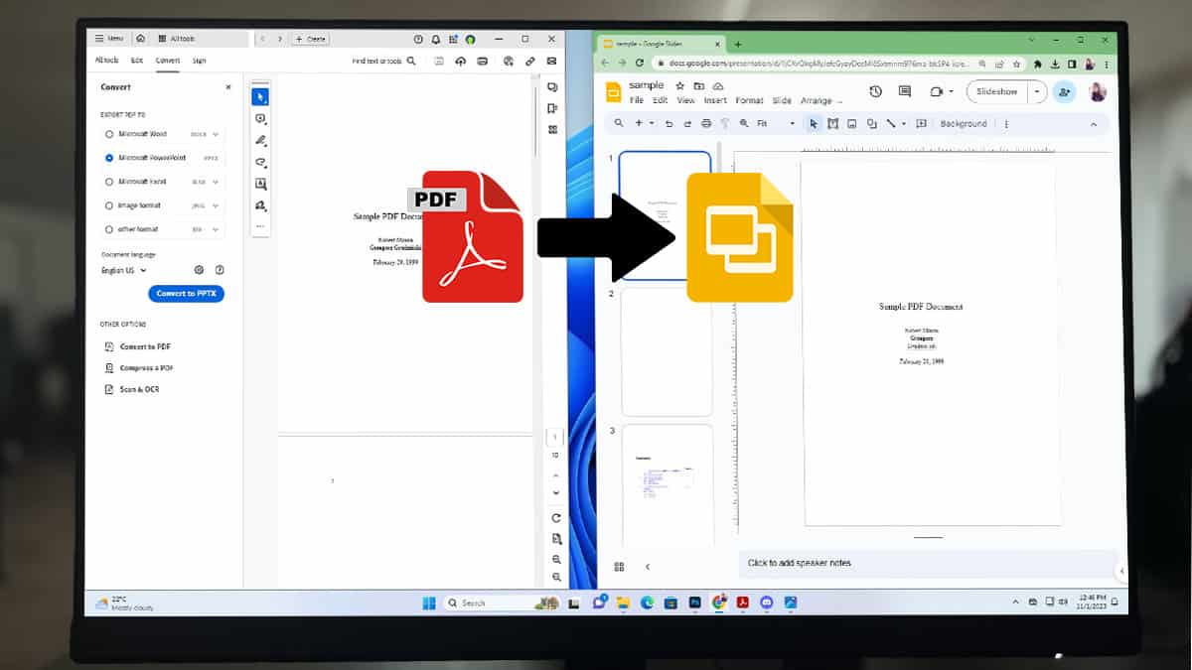The height and width of the screenshot is (670, 1192).
Task: Expand Image format JPEG dropdown
Action: point(216,205)
